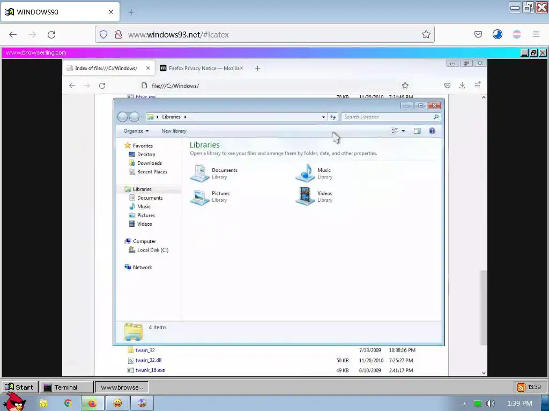Image resolution: width=549 pixels, height=411 pixels.
Task: Open outer browser Pocket icon
Action: pos(478,34)
